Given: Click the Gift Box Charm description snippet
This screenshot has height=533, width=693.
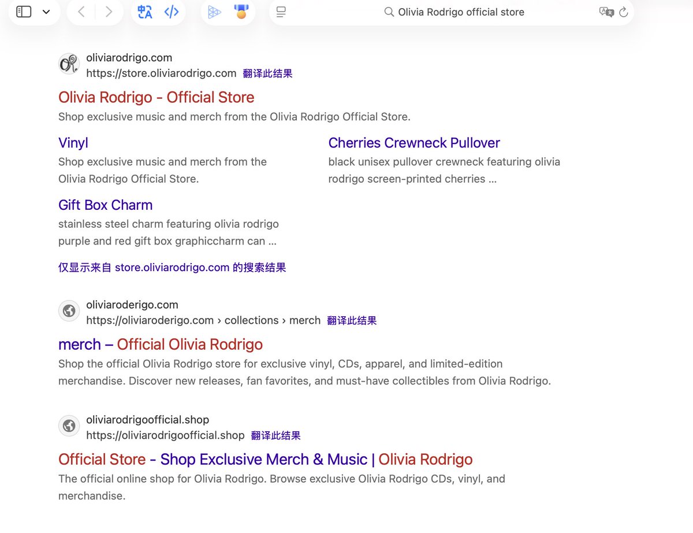Looking at the screenshot, I should (169, 232).
